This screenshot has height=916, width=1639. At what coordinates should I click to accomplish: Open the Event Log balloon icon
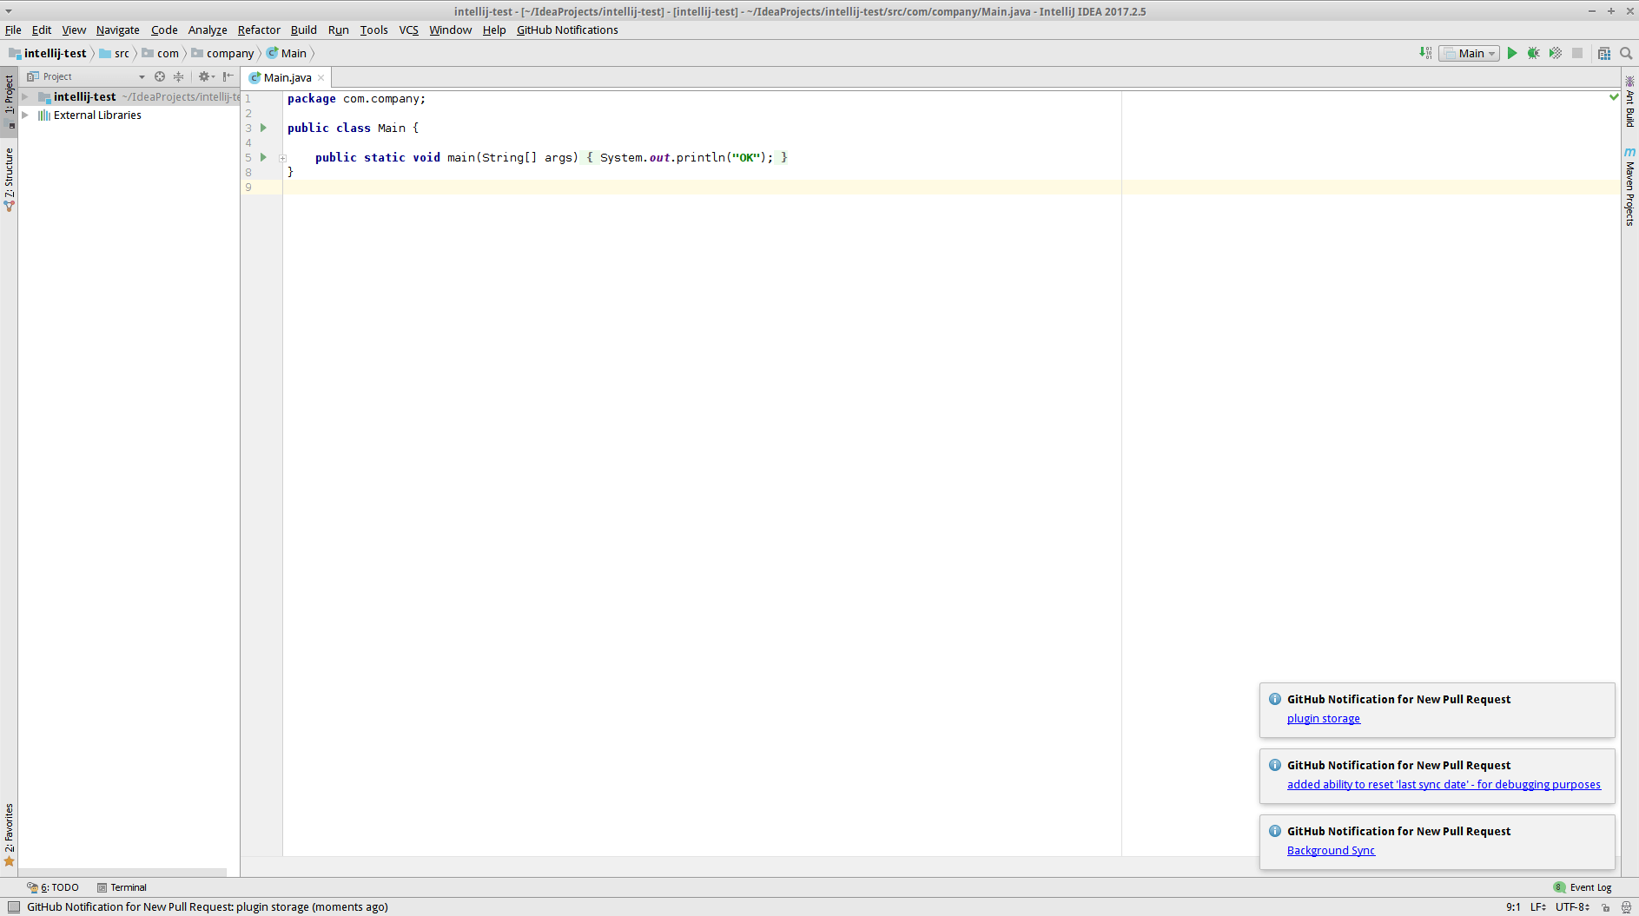(1560, 886)
